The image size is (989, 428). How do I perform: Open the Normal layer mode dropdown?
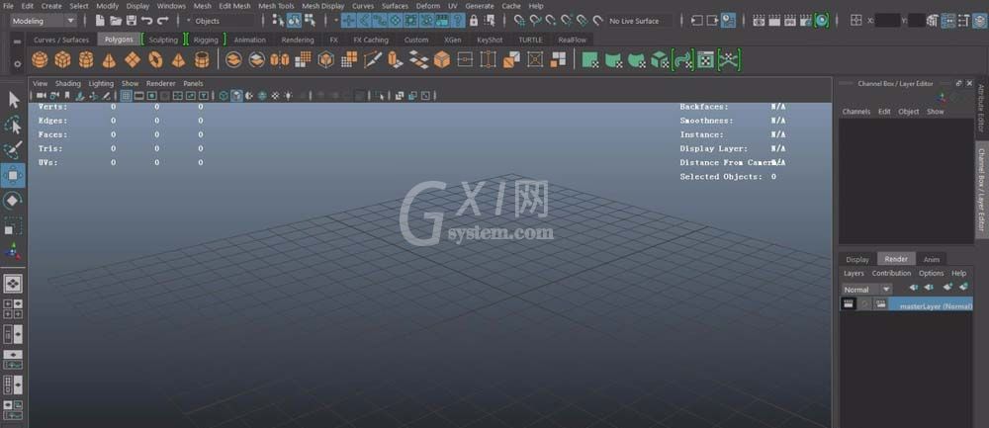coord(866,290)
